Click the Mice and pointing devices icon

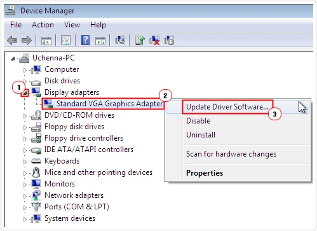click(36, 172)
